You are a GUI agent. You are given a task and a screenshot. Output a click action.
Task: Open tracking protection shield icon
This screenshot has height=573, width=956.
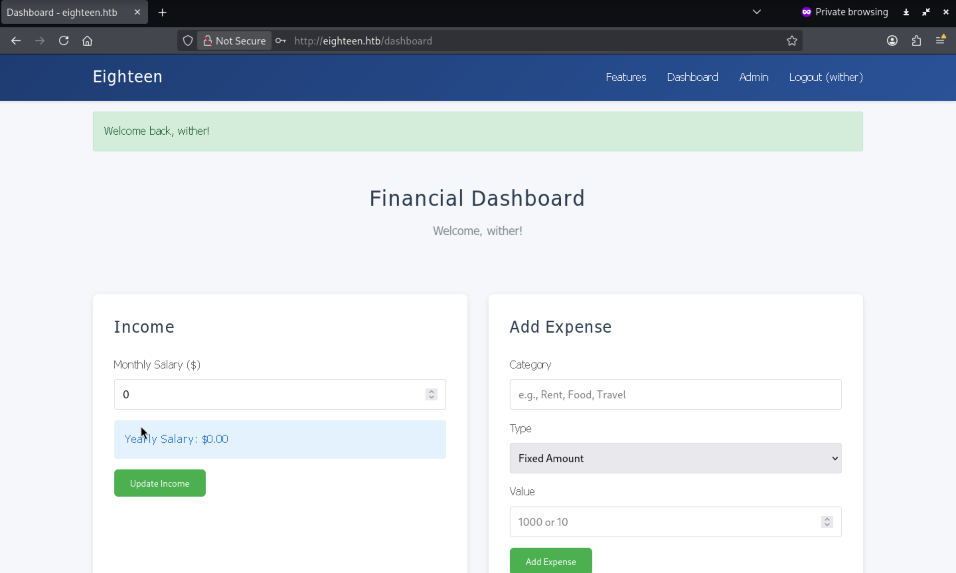188,41
